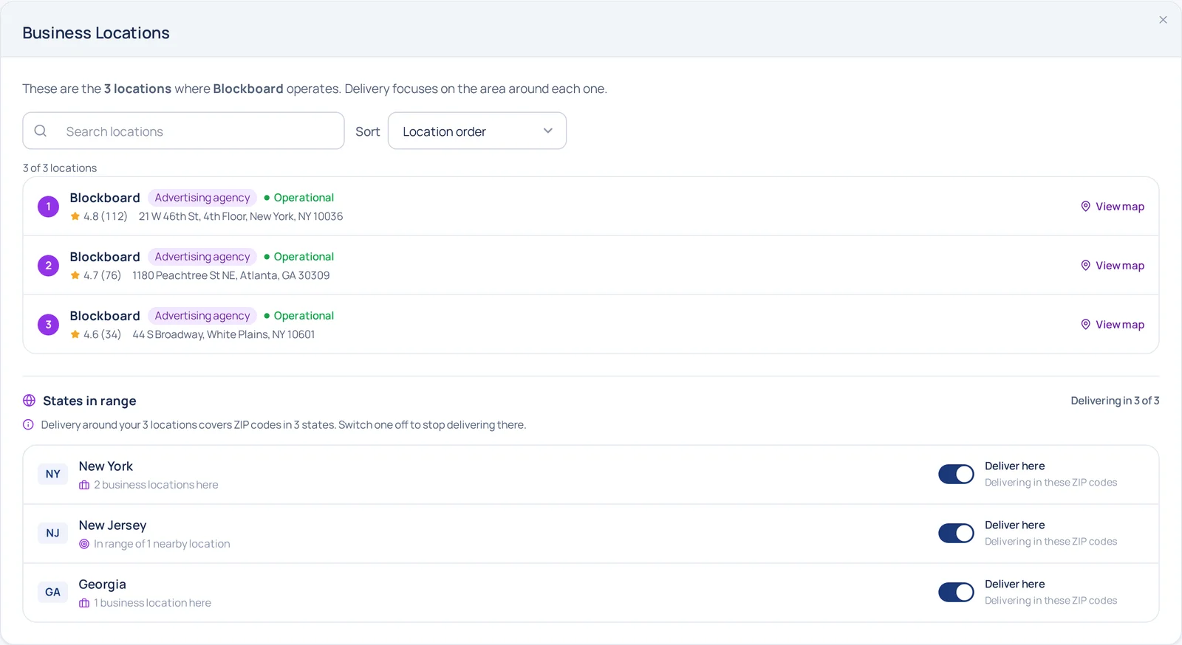1182x645 pixels.
Task: Click the Operational status of the New York location
Action: tap(299, 198)
